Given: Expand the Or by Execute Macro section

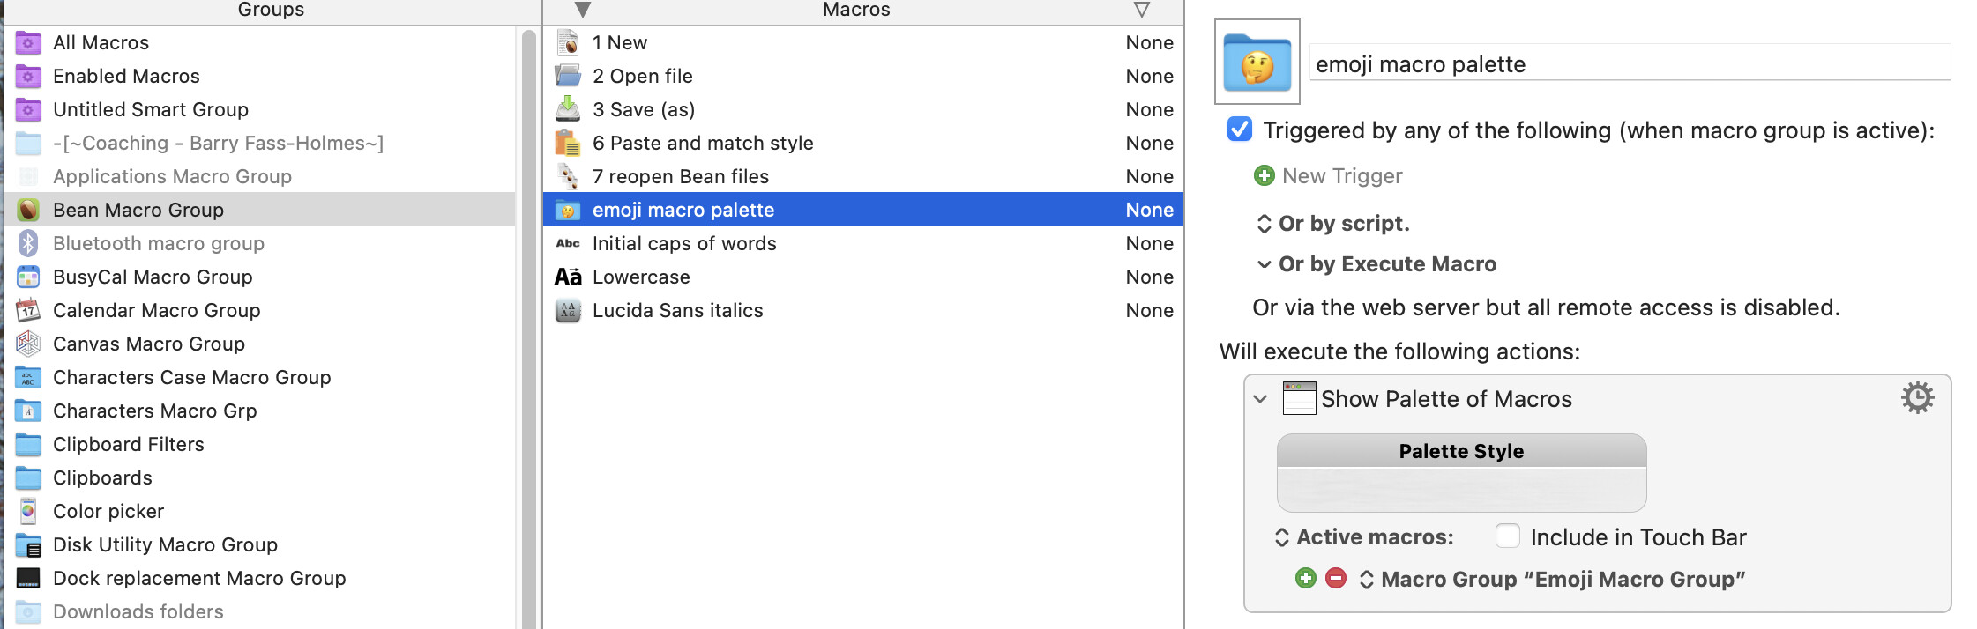Looking at the screenshot, I should pos(1264,264).
